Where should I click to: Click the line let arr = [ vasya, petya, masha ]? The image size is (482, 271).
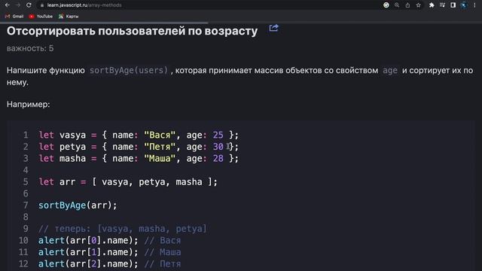[x=128, y=182]
